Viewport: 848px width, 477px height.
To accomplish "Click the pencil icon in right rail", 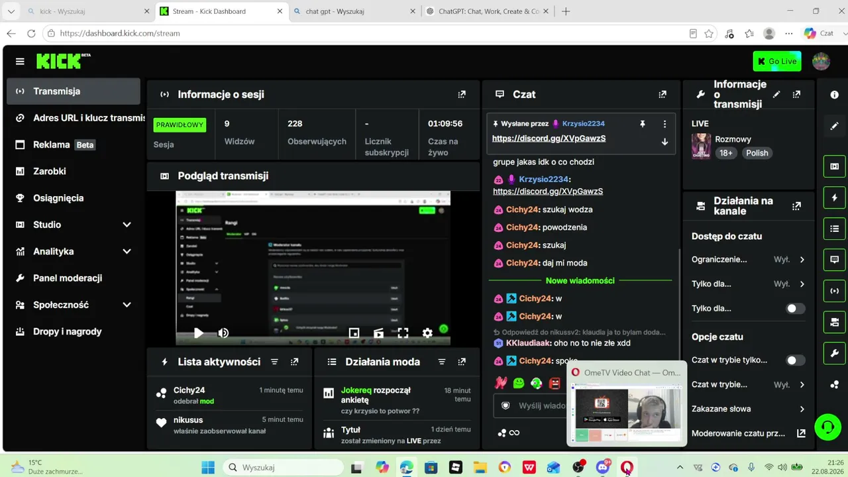I will 835,126.
